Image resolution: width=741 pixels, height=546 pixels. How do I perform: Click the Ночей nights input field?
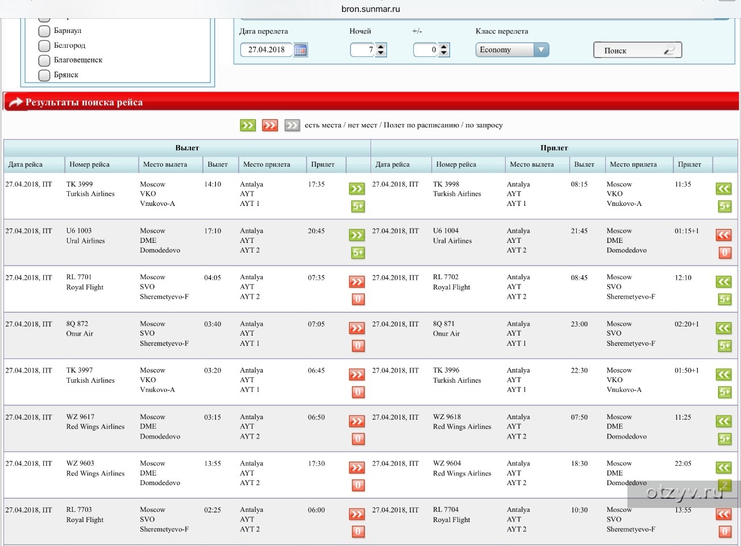point(363,50)
